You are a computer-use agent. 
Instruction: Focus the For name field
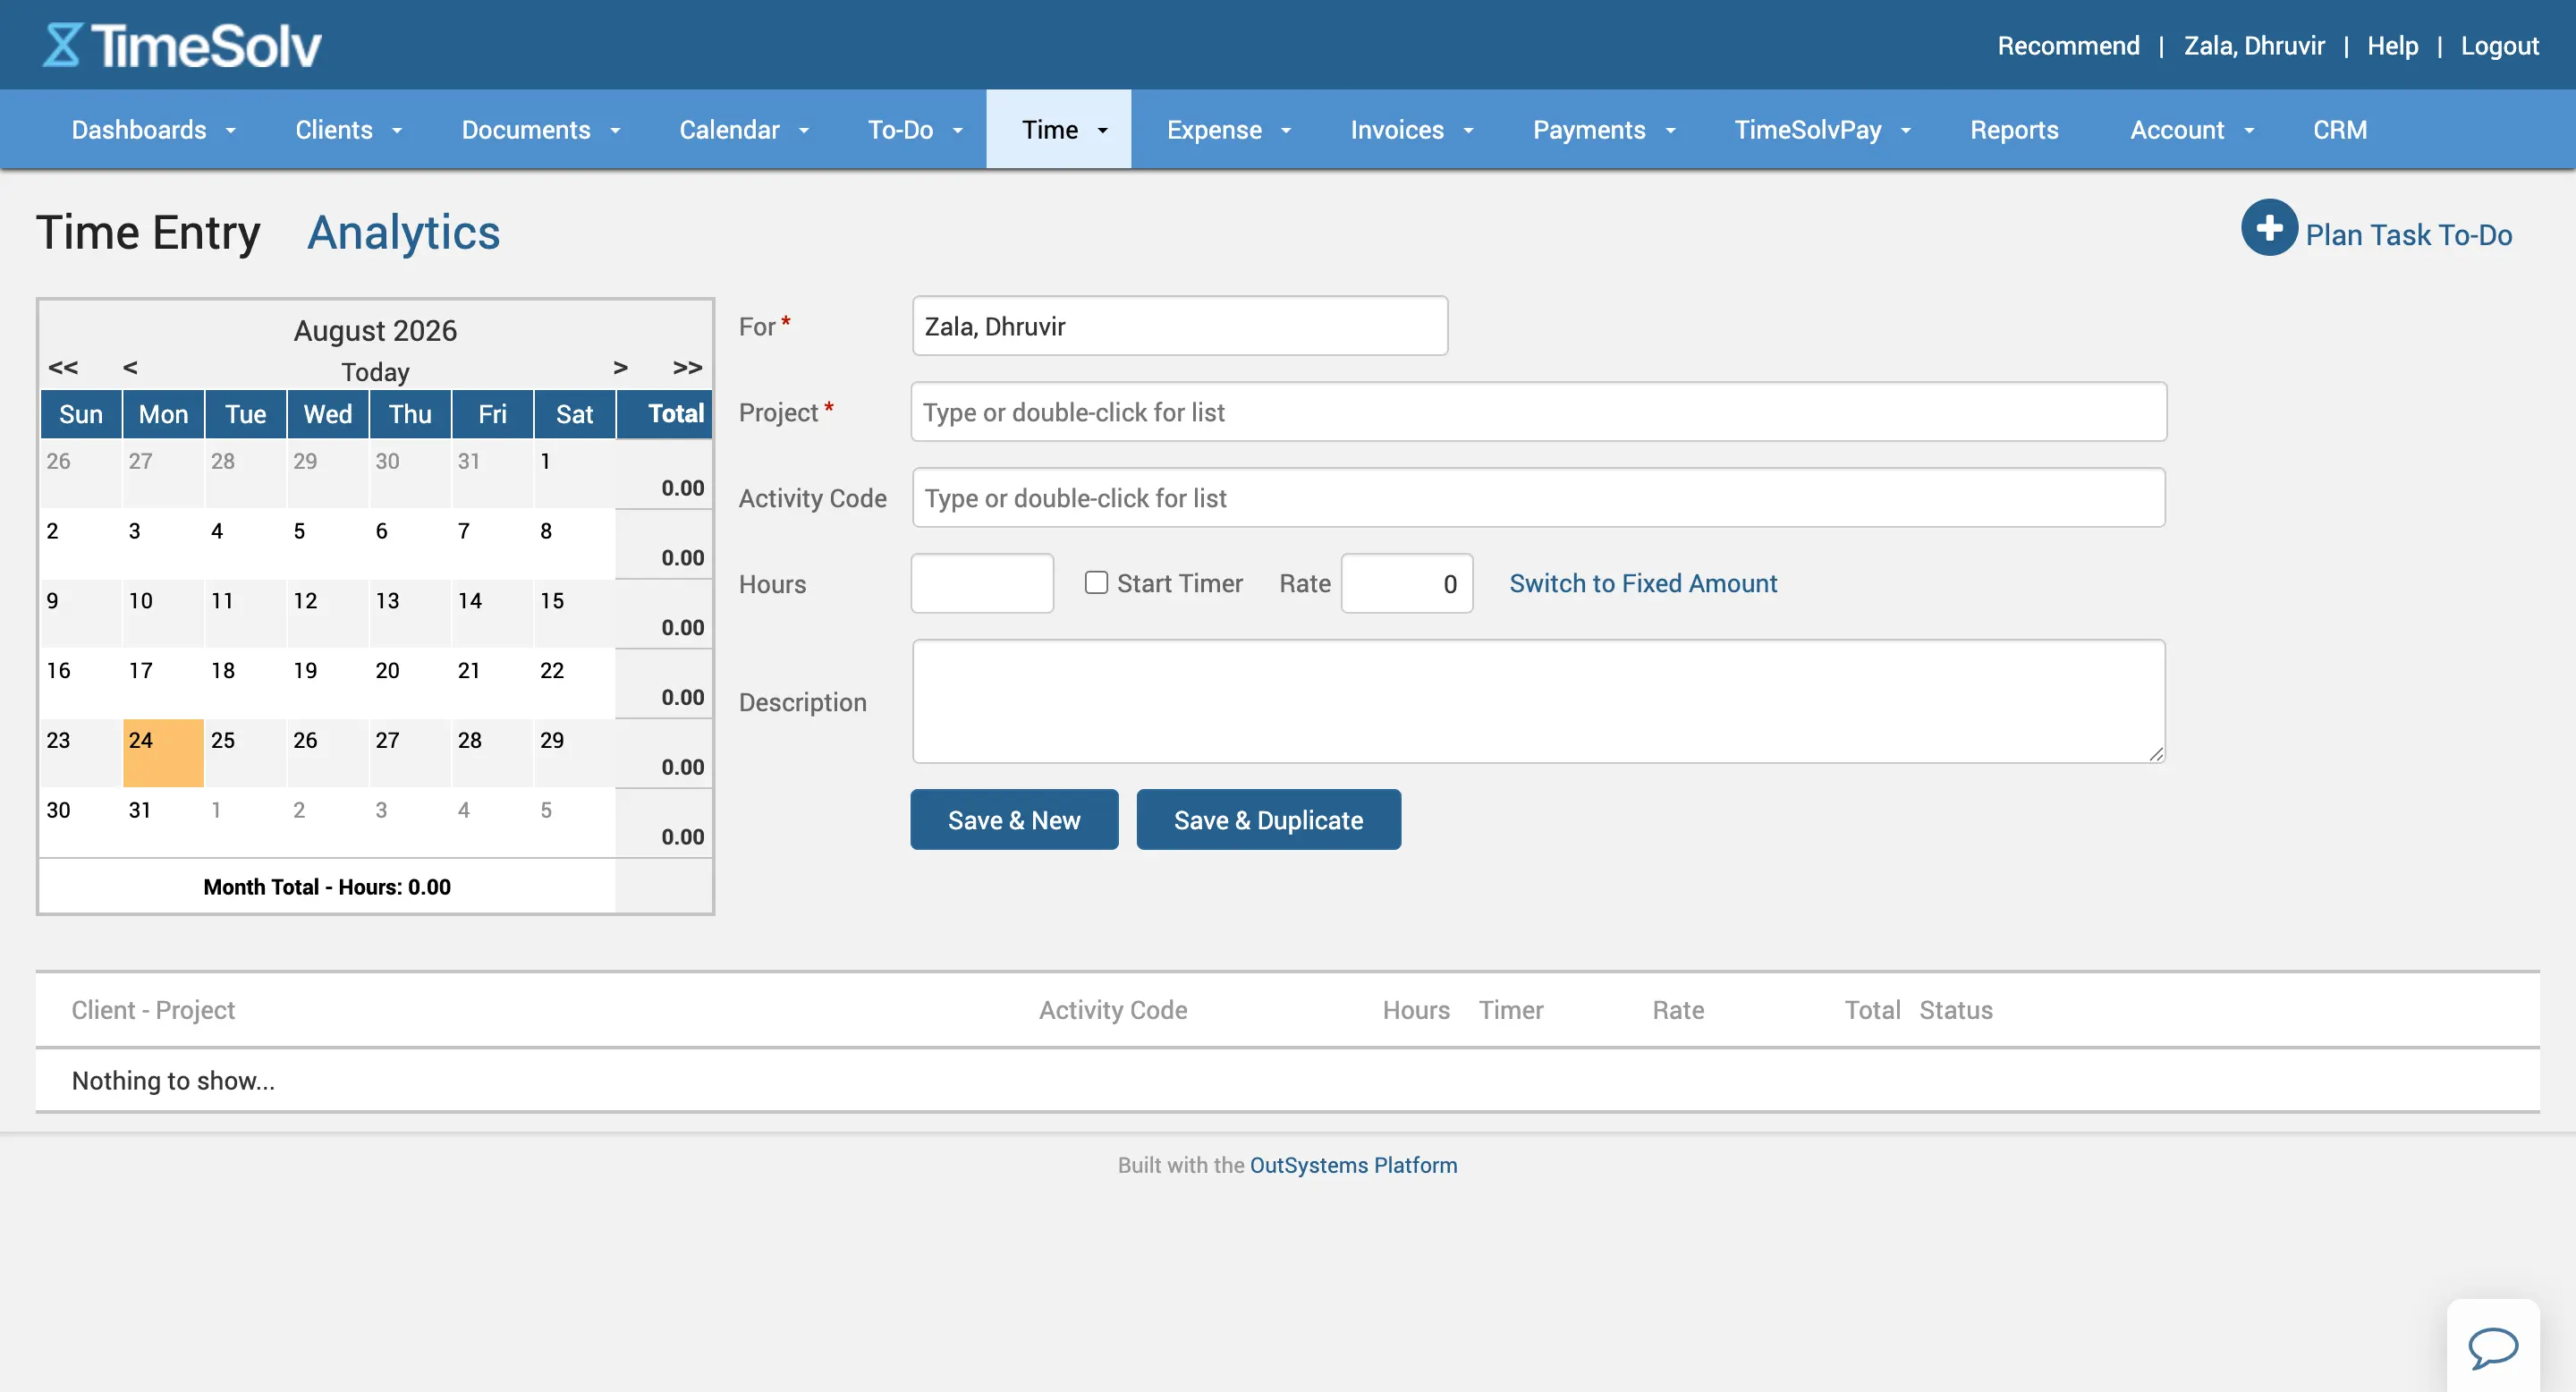[1180, 326]
